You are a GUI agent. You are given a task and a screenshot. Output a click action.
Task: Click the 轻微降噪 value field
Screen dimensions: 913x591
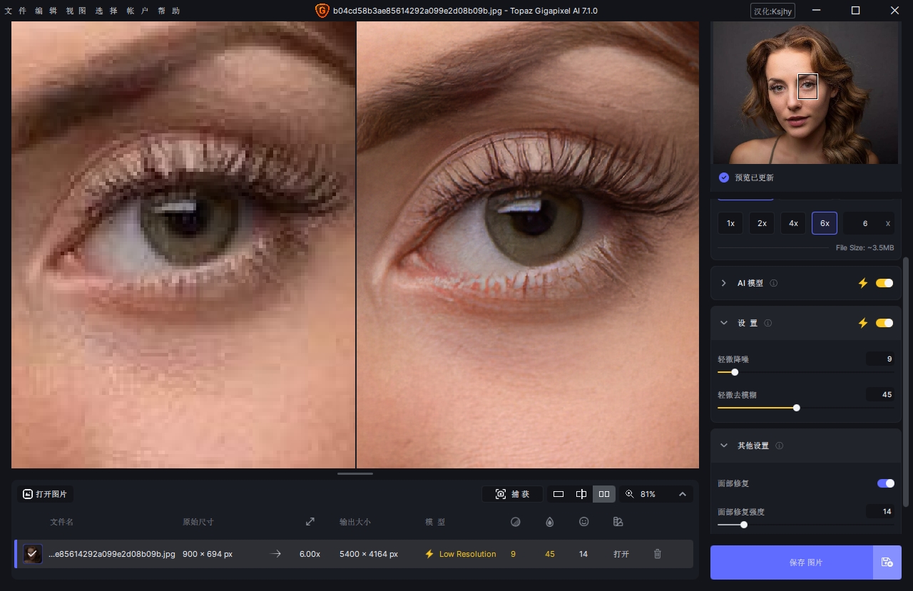tap(880, 359)
